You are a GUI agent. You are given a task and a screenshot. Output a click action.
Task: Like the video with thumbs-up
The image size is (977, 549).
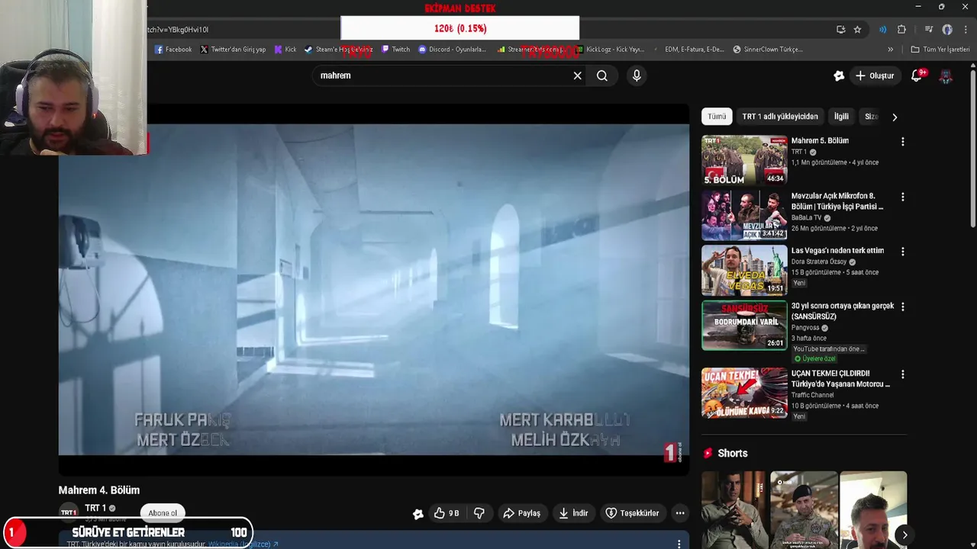click(x=447, y=513)
